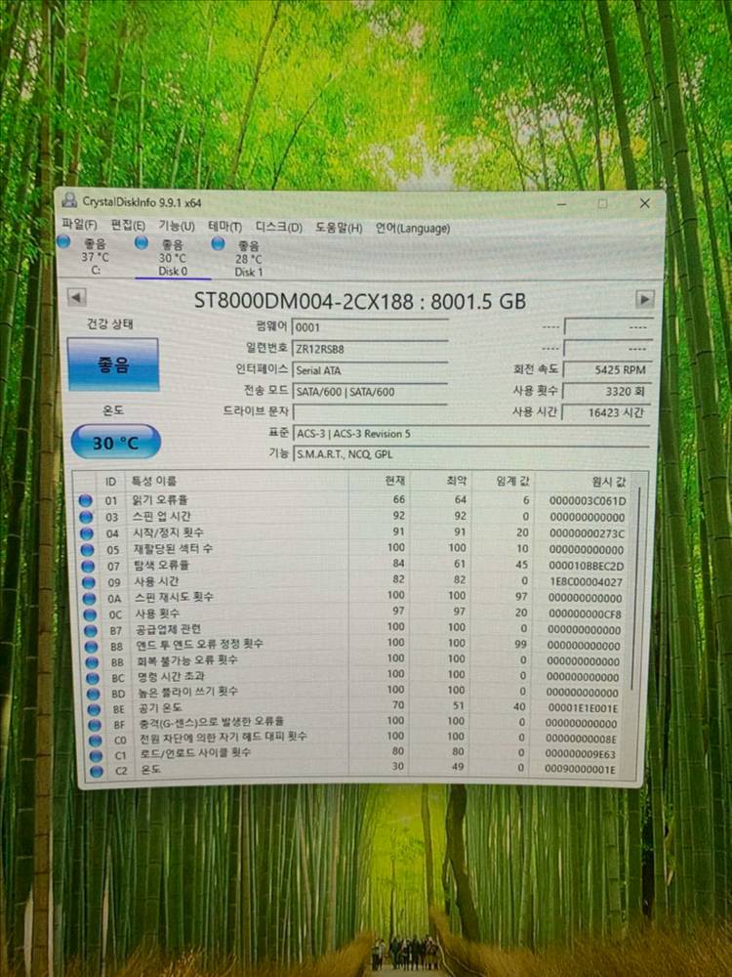The width and height of the screenshot is (732, 977).
Task: Click the 표준 field ACS-3 Revision 5
Action: 471,434
